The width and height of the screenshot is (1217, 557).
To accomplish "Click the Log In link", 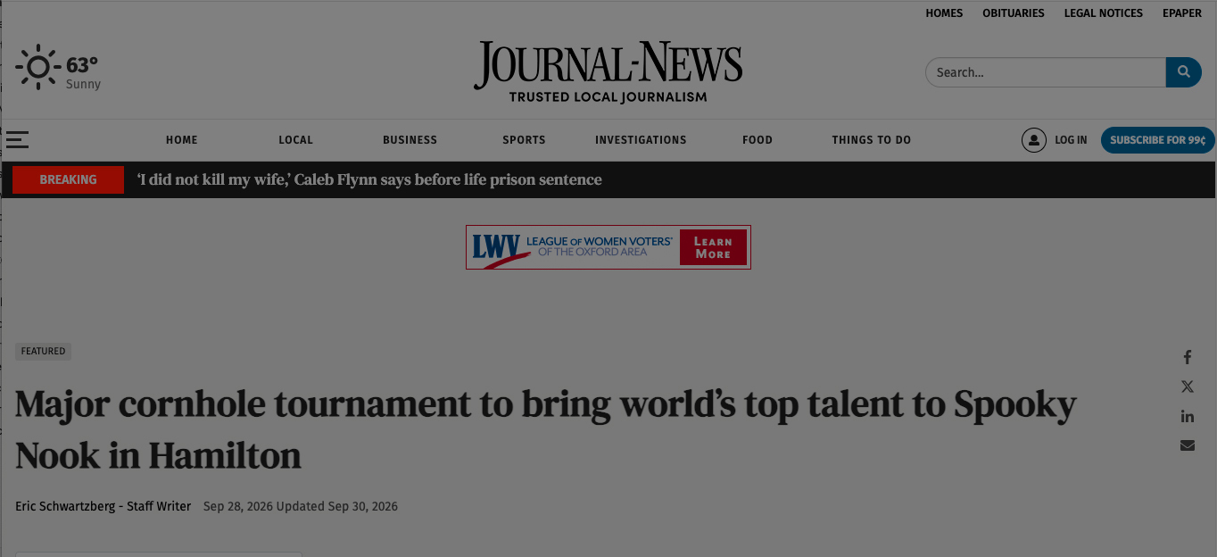I will [1071, 140].
